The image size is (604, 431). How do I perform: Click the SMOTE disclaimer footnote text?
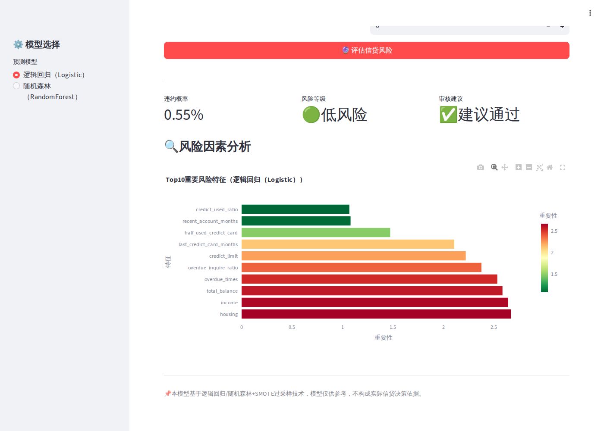coord(294,394)
